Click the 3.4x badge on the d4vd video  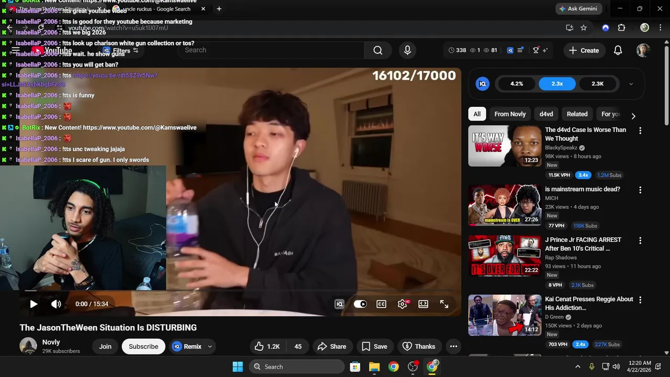click(583, 175)
